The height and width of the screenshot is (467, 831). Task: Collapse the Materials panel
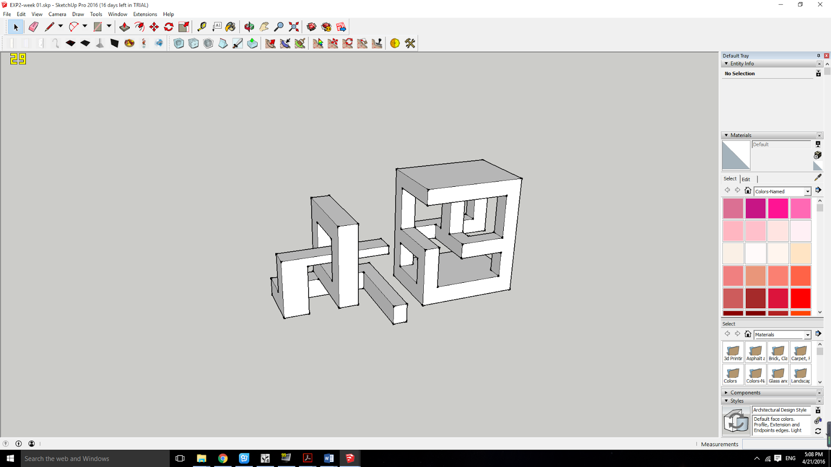[x=726, y=135]
